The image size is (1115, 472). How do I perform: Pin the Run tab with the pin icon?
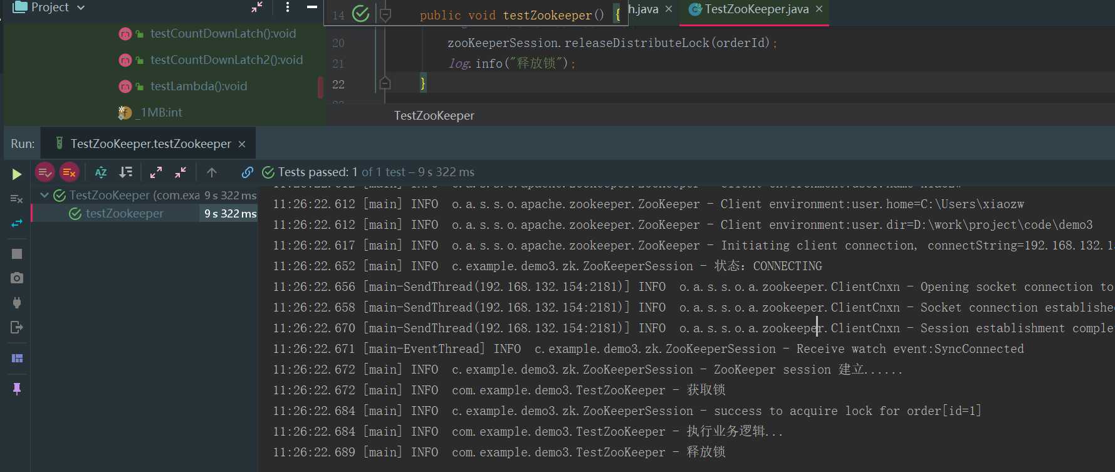(x=17, y=389)
